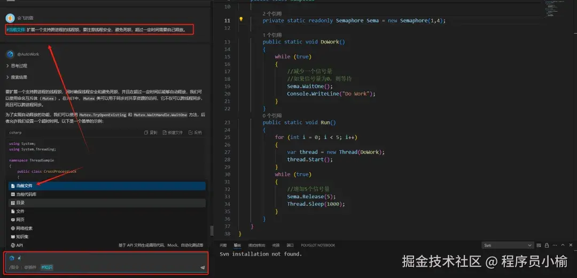577x278 pixels.
Task: Click the book icon beside 知识集
Action: [13, 237]
